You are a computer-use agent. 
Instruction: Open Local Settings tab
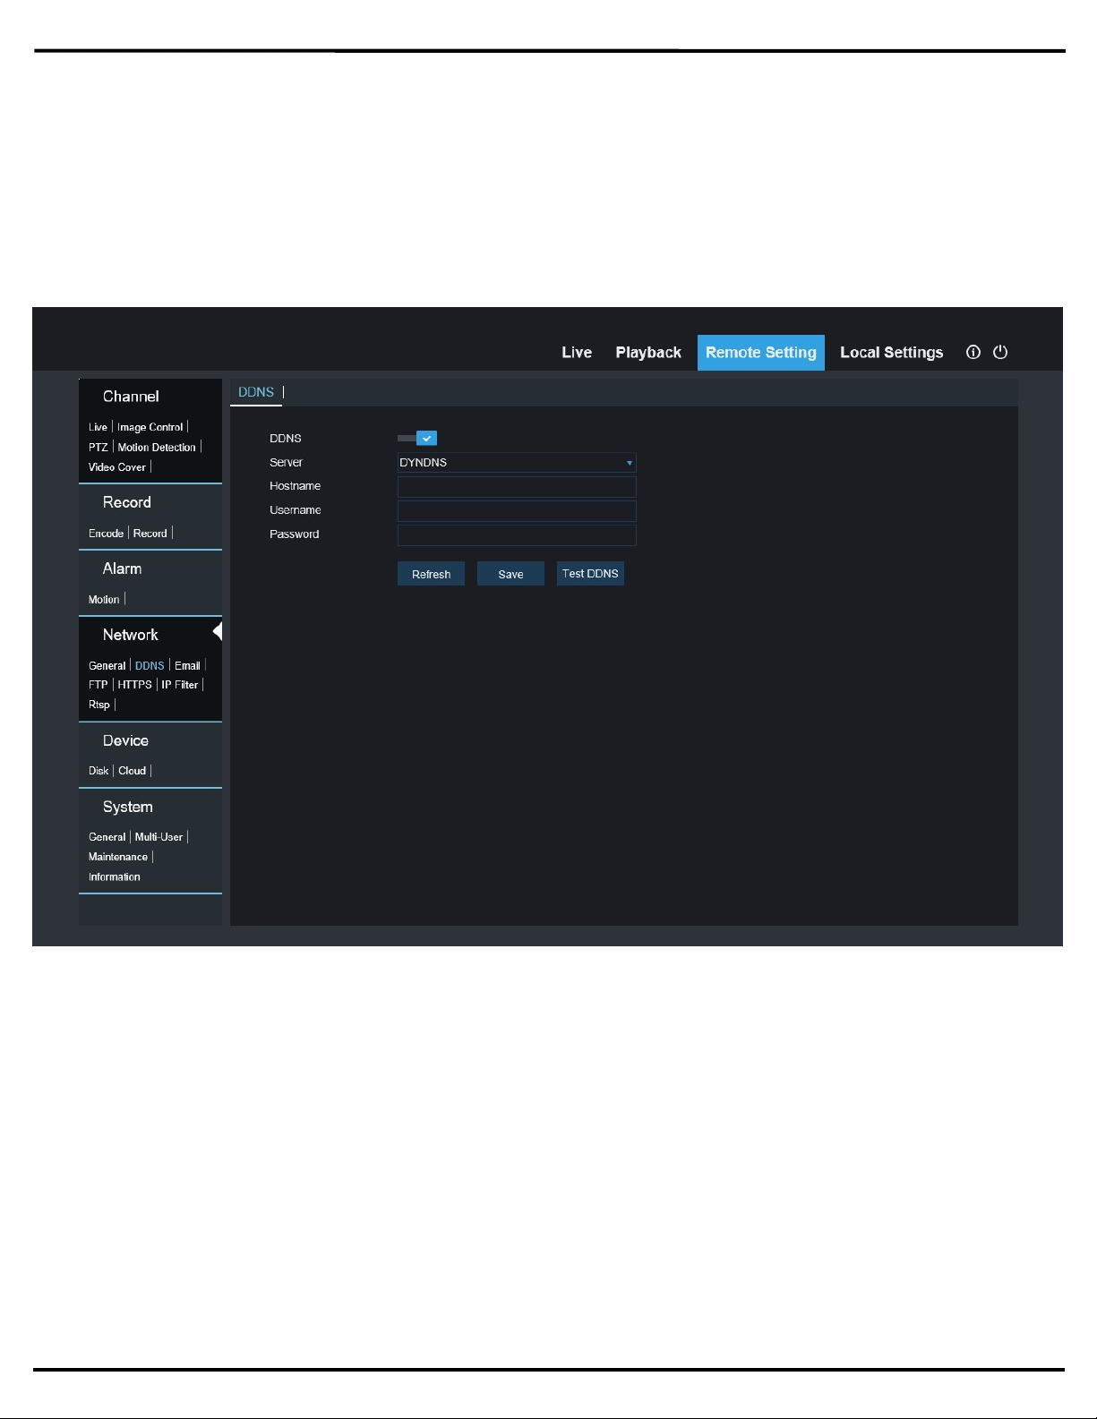[891, 353]
